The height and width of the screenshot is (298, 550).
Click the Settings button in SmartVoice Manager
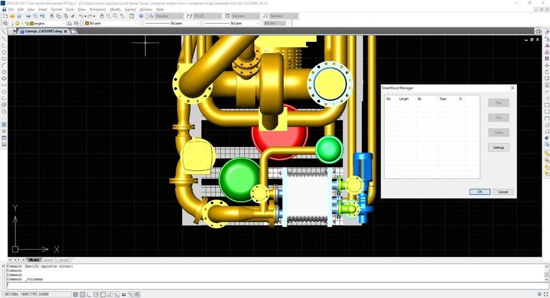pyautogui.click(x=498, y=147)
